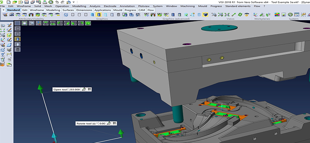Click the Redo arrow in the quick access bar
Screen dimensions: 310x143
[63, 2]
